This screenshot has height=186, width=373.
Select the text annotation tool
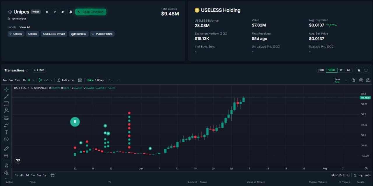click(6, 132)
